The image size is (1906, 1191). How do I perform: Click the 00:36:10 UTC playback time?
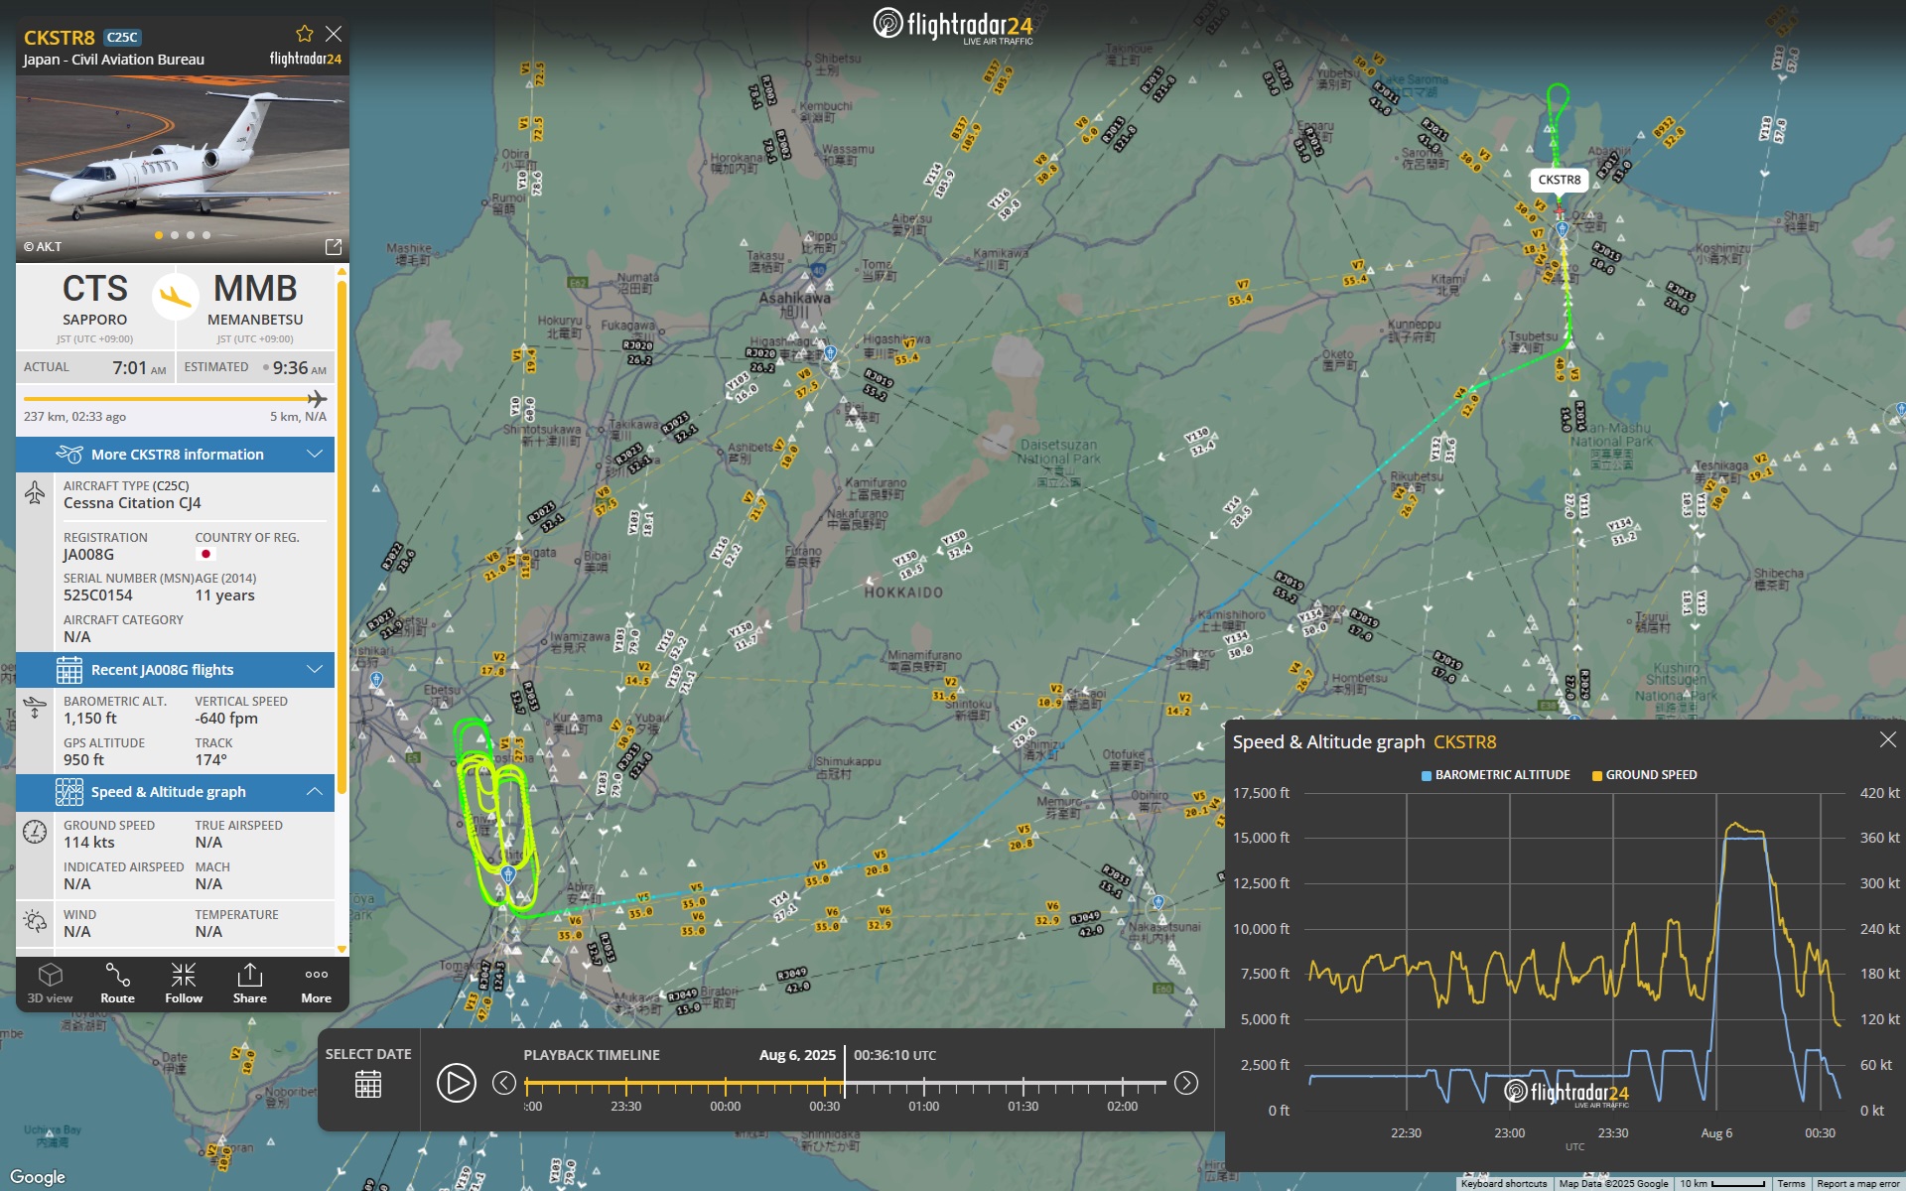pyautogui.click(x=894, y=1055)
